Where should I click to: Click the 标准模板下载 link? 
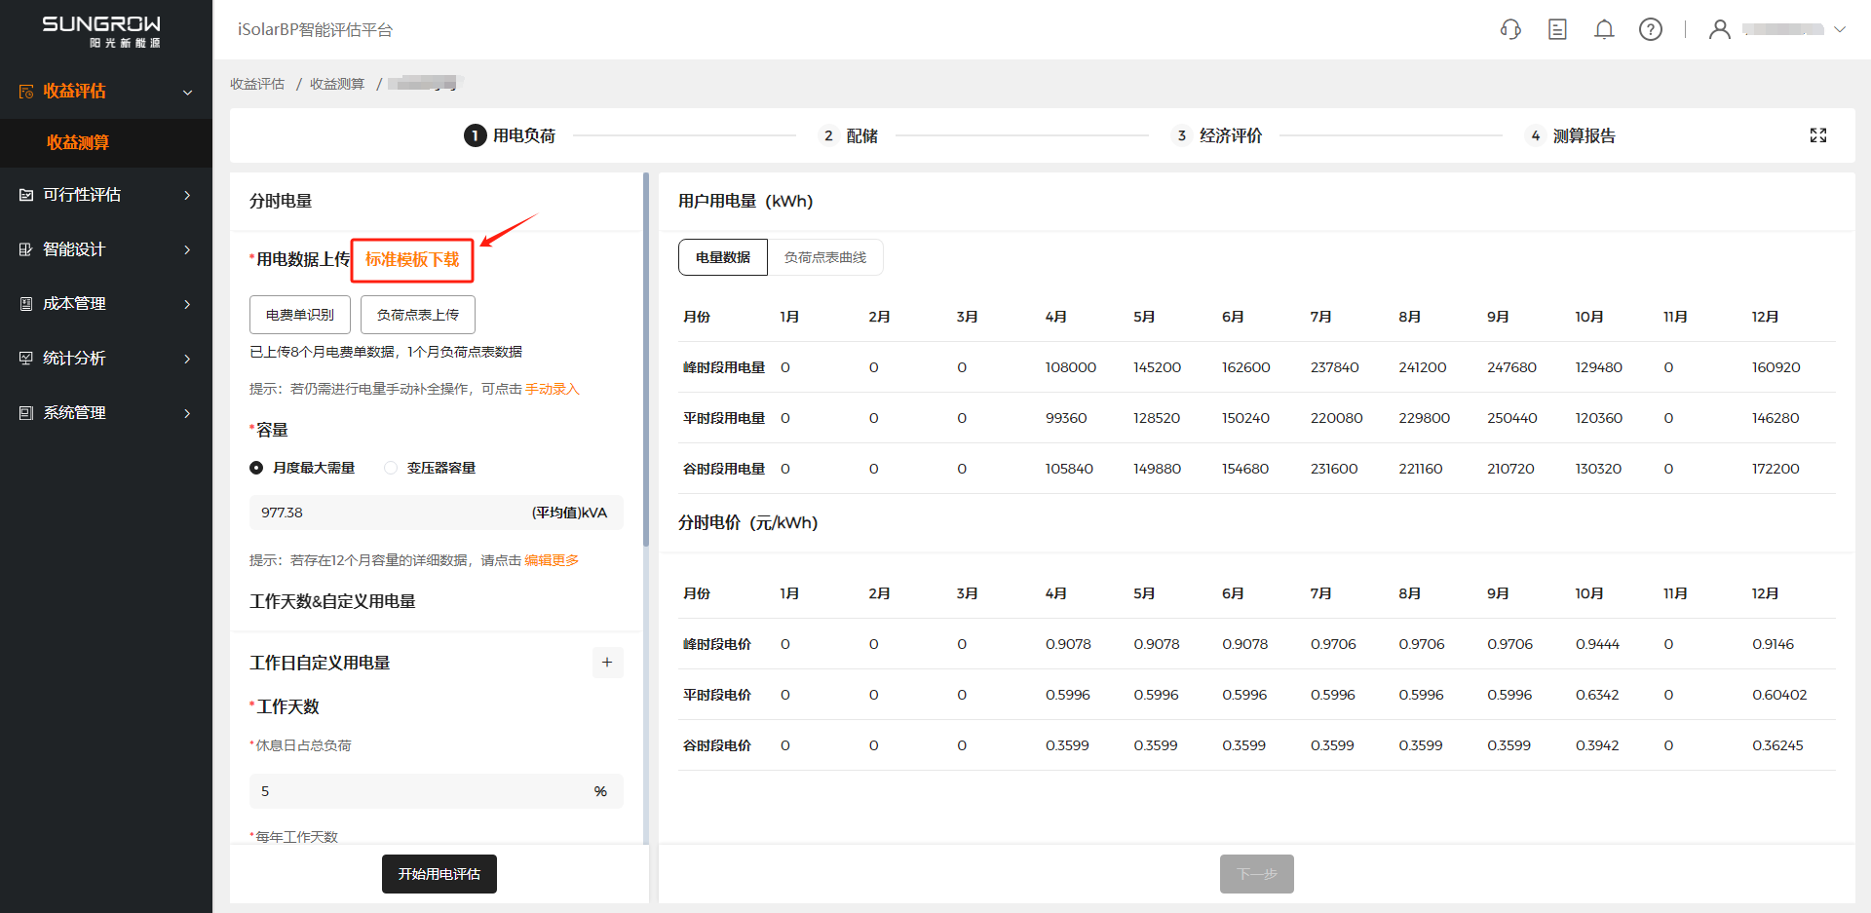[x=412, y=259]
